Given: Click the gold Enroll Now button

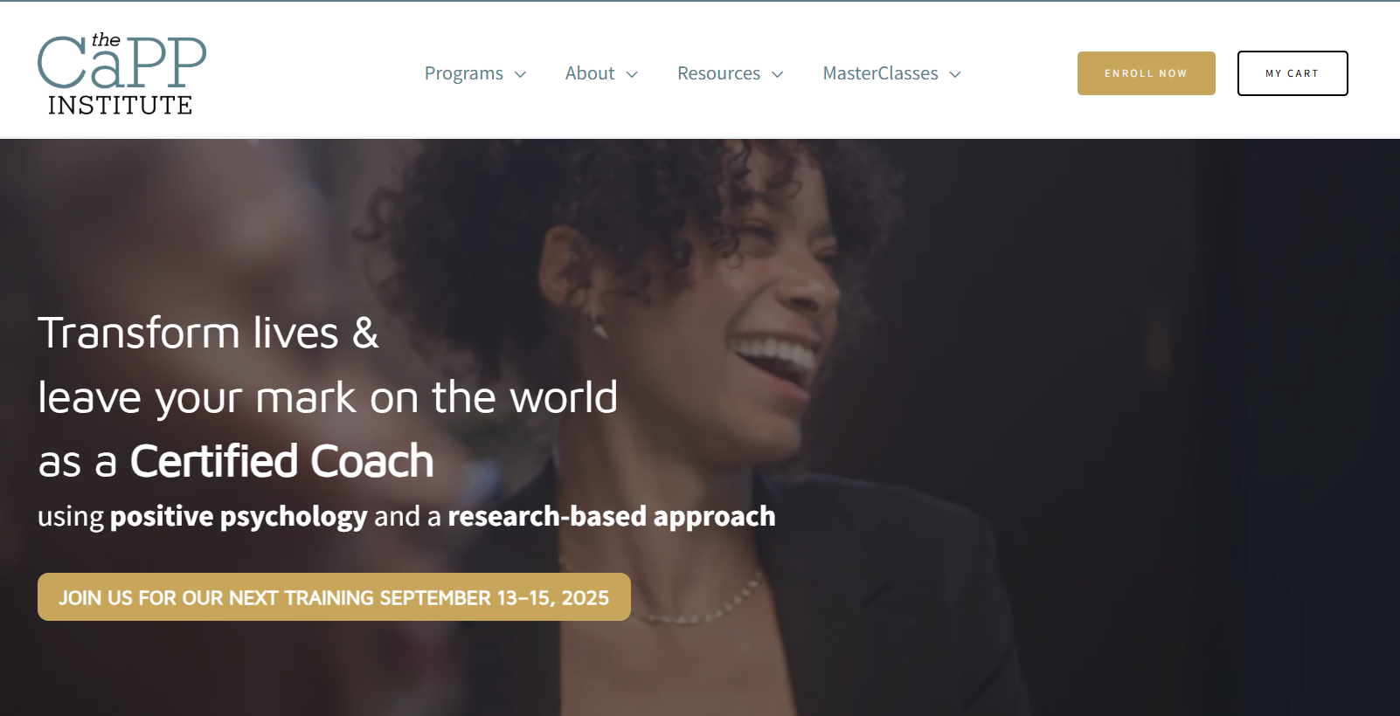Looking at the screenshot, I should [1146, 73].
